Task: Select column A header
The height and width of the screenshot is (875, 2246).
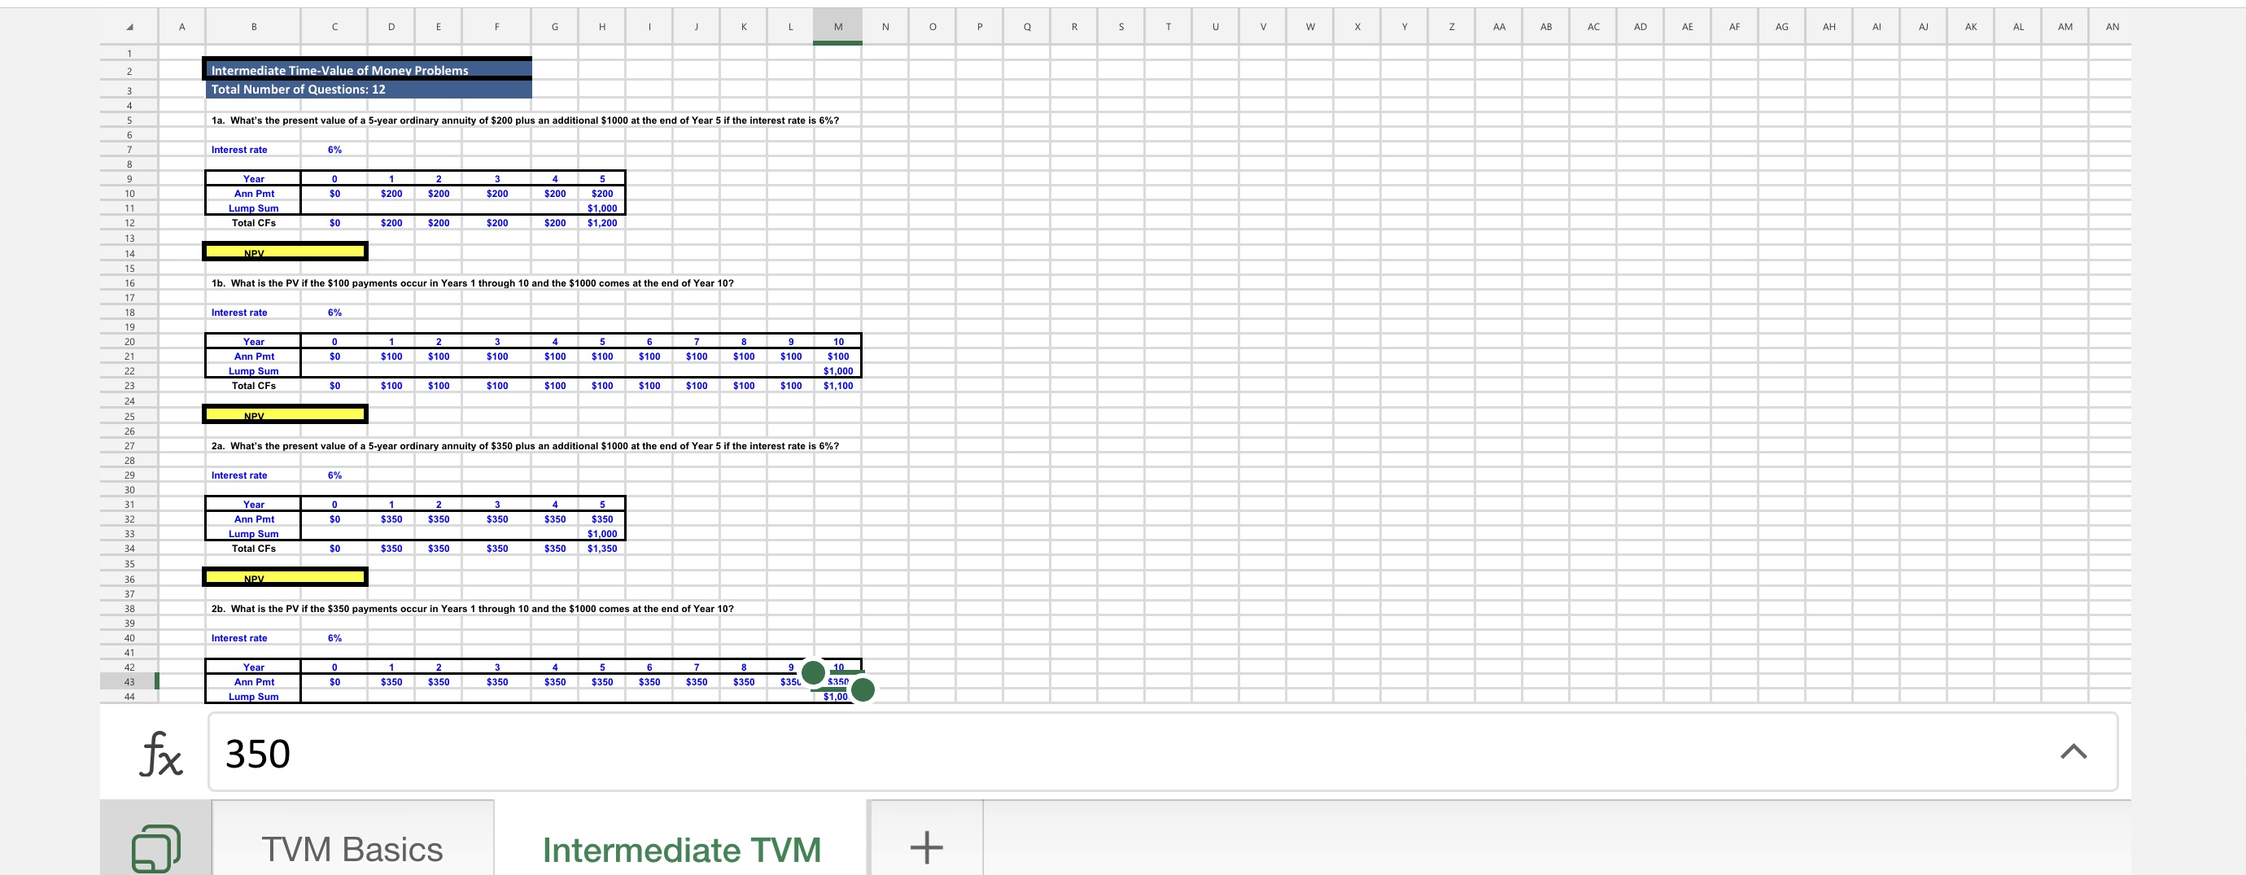Action: pyautogui.click(x=182, y=26)
